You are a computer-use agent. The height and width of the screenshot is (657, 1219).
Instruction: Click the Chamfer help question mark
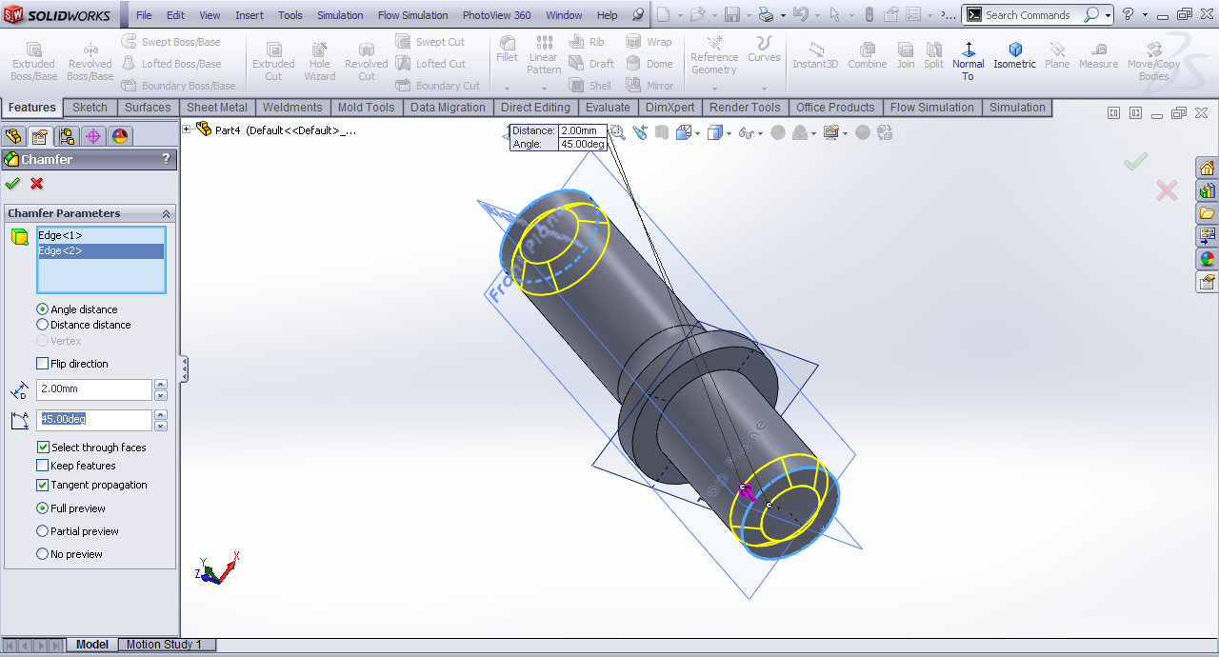166,159
